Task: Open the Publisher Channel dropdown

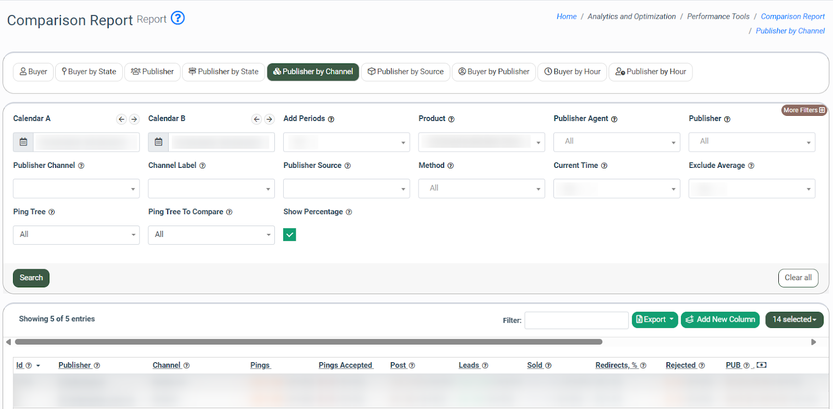Action: click(76, 189)
